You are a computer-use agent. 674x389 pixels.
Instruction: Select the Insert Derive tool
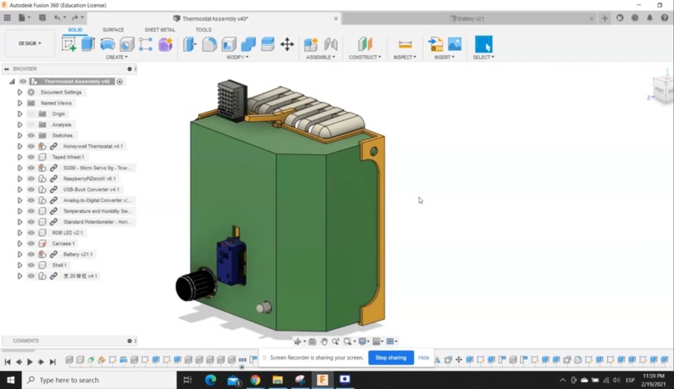[x=436, y=44]
